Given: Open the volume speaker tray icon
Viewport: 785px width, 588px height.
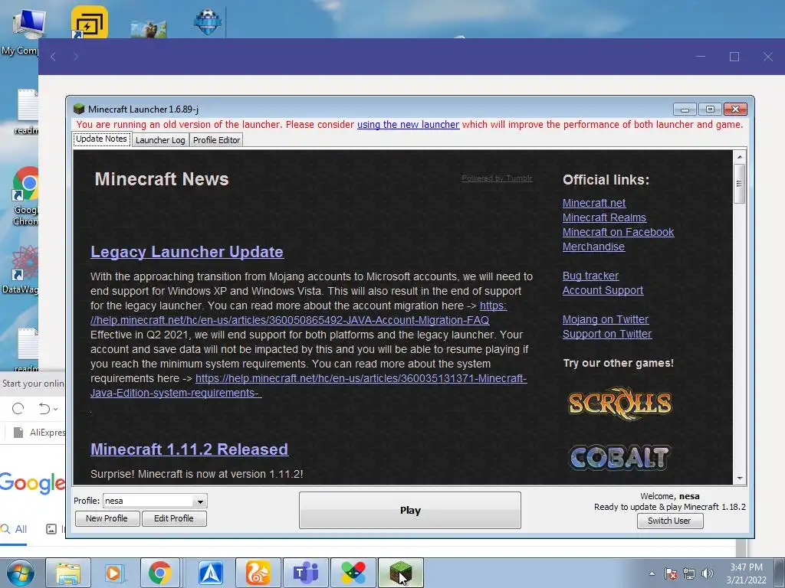Looking at the screenshot, I should pyautogui.click(x=708, y=573).
